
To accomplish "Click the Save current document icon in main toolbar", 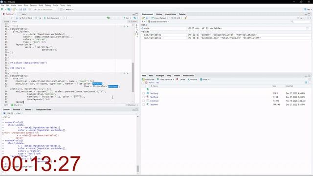I will click(21, 9).
